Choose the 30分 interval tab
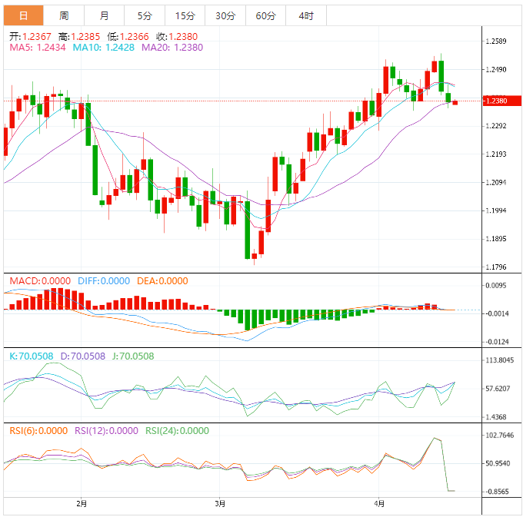523x517 pixels. tap(225, 15)
